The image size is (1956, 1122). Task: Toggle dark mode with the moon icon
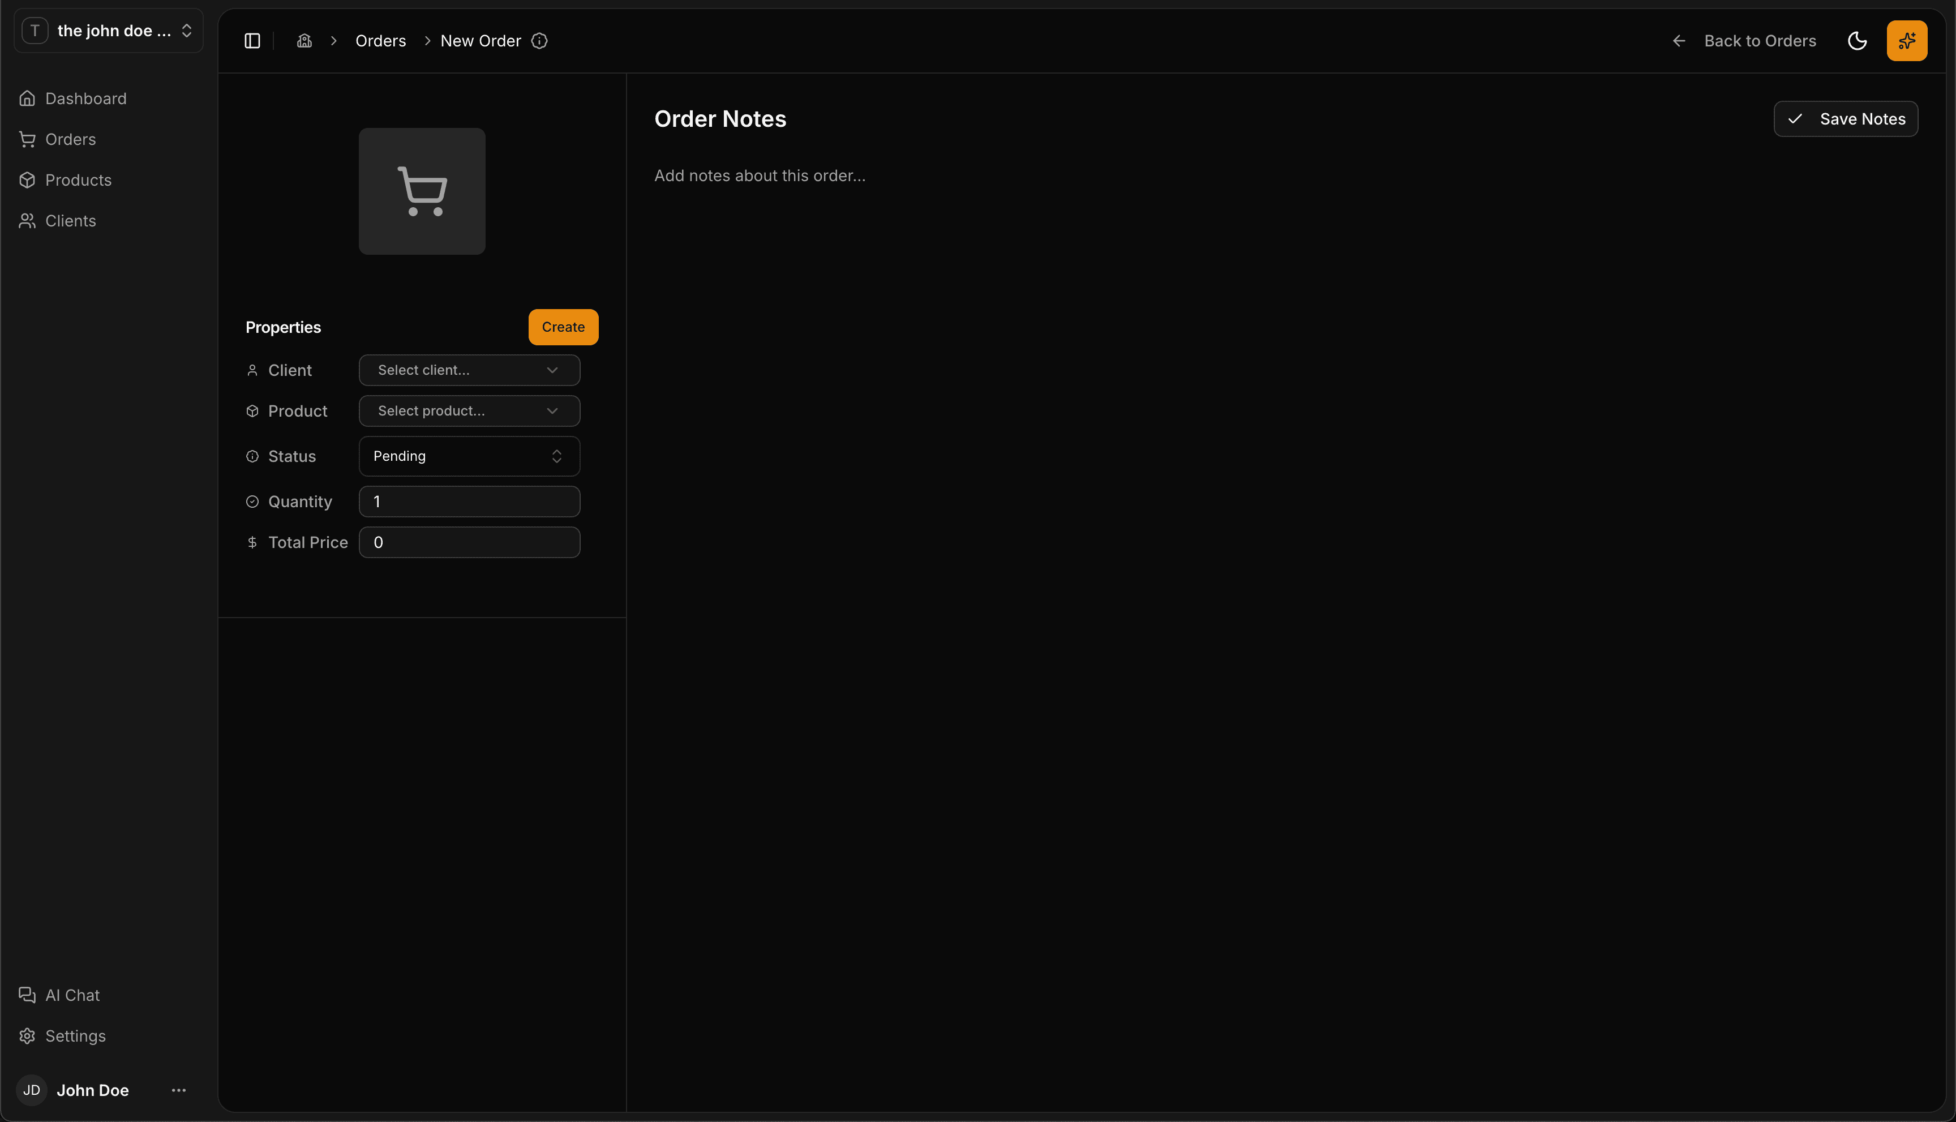click(1858, 41)
